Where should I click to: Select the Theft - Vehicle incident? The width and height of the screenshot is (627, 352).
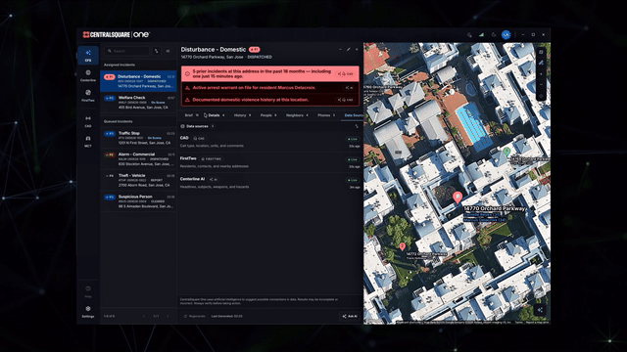tap(138, 180)
